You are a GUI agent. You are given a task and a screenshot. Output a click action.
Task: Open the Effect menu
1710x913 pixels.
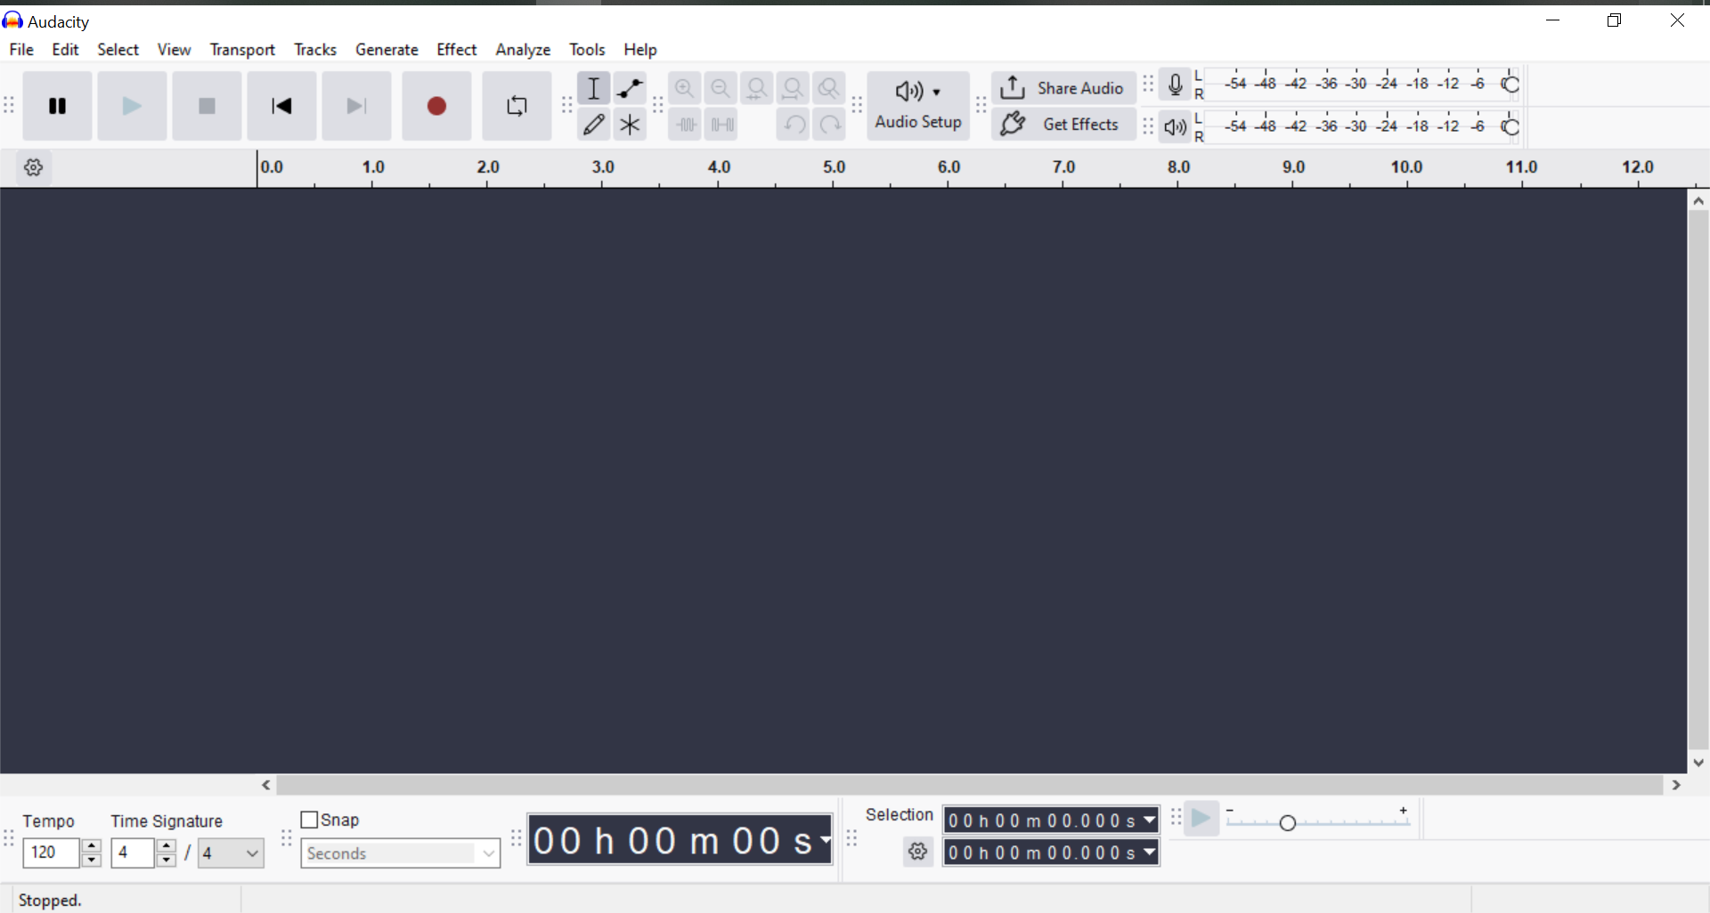click(456, 50)
